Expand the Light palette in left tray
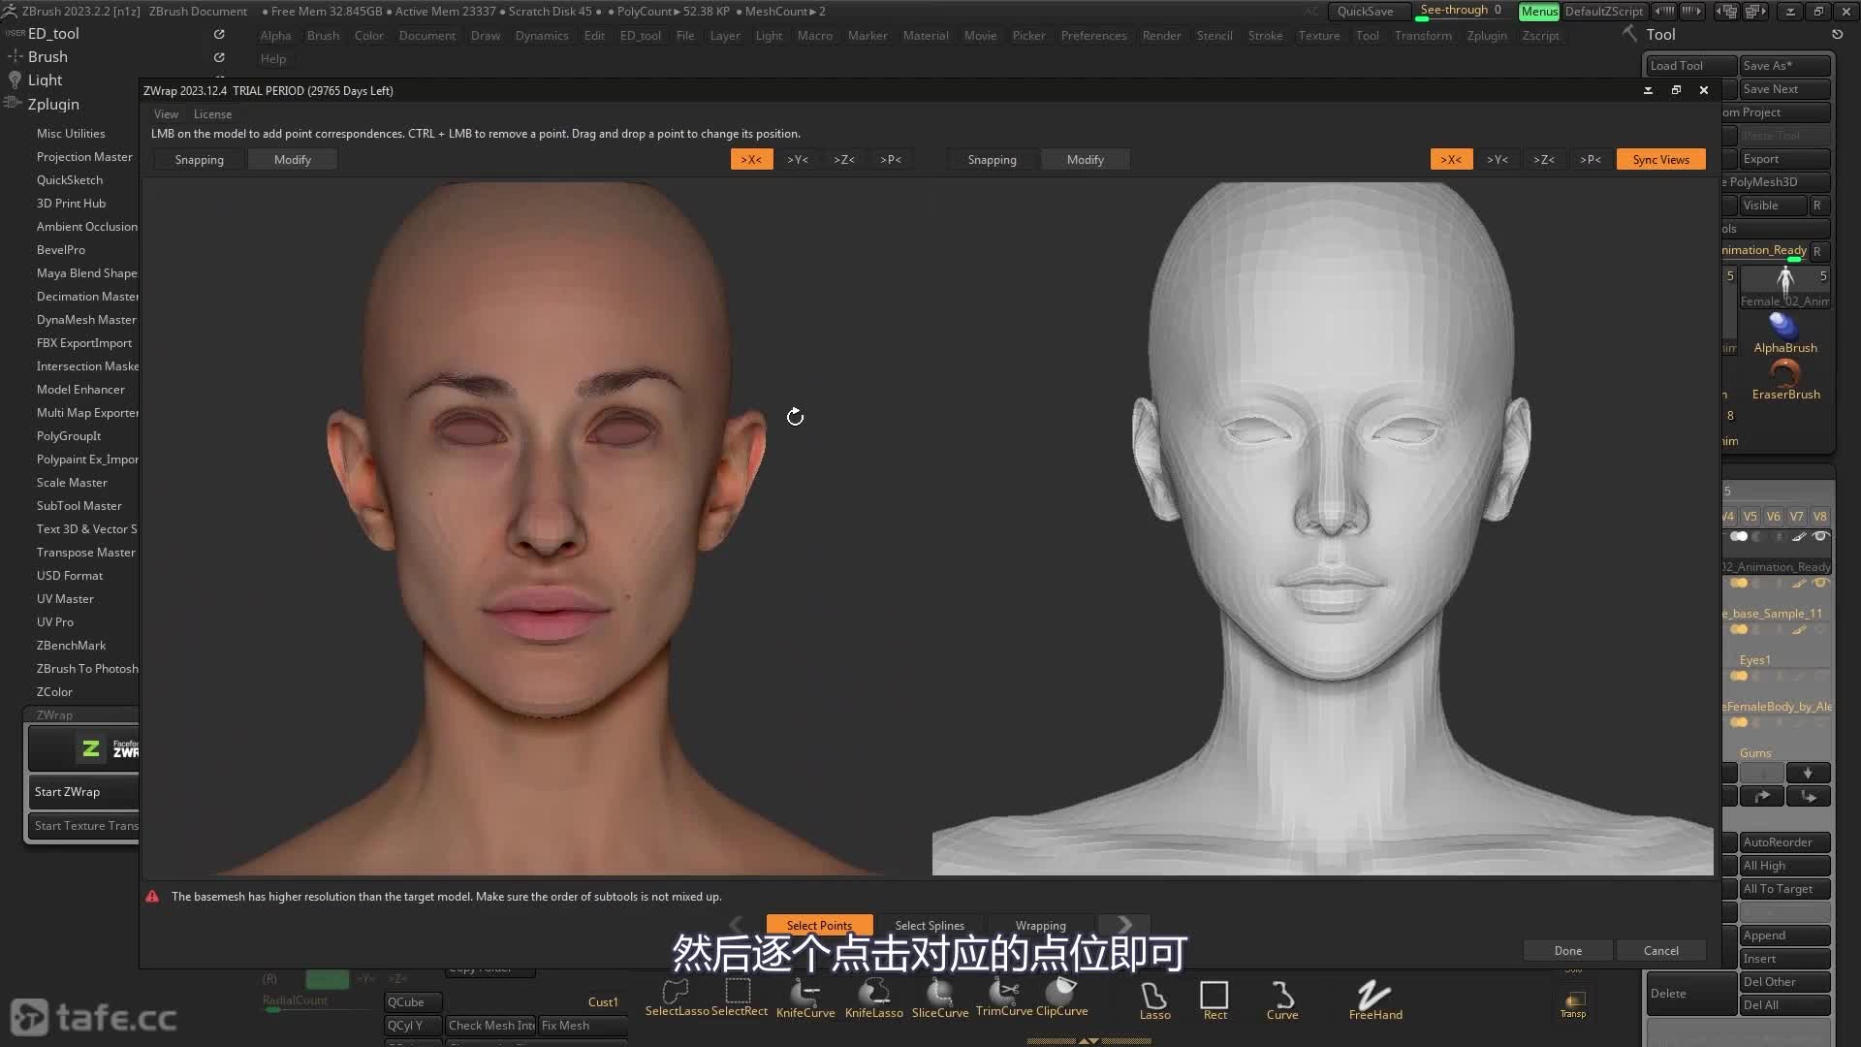This screenshot has width=1861, height=1047. click(45, 80)
